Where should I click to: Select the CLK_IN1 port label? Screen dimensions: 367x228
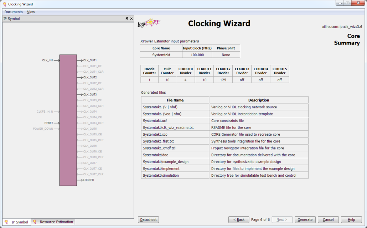tap(47, 61)
